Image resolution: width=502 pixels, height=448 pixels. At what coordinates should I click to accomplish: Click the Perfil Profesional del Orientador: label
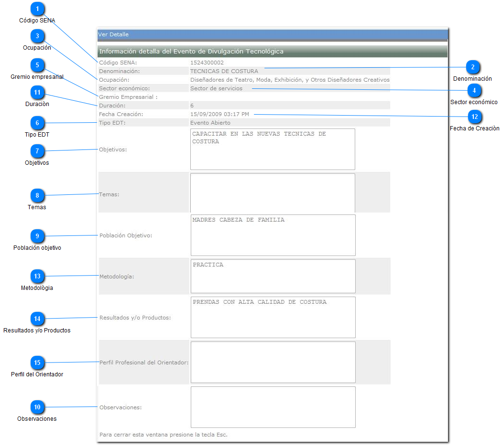coord(144,363)
